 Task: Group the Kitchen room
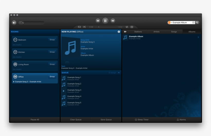point(52,52)
